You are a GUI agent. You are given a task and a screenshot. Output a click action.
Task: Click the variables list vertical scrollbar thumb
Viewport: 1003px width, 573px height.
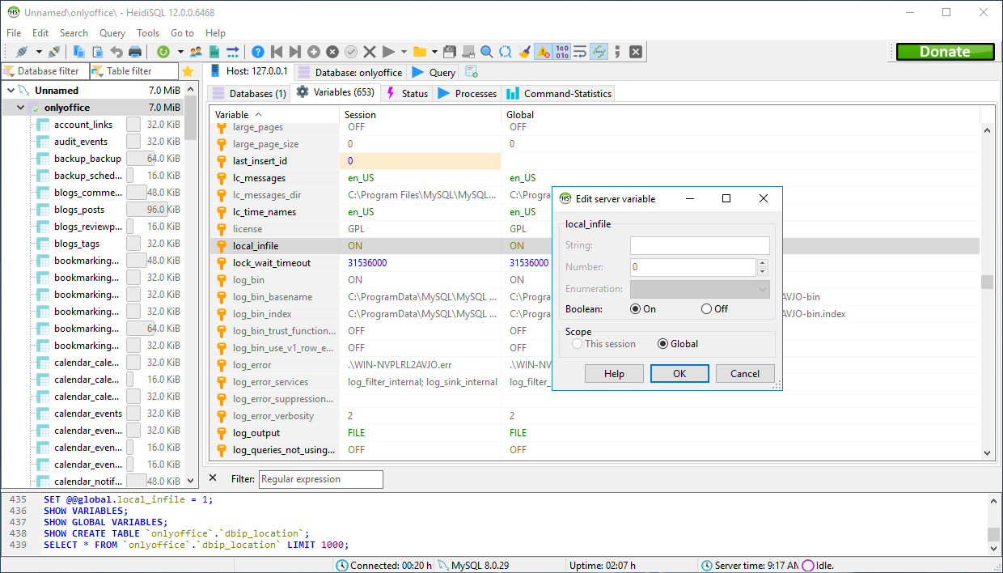(x=987, y=282)
